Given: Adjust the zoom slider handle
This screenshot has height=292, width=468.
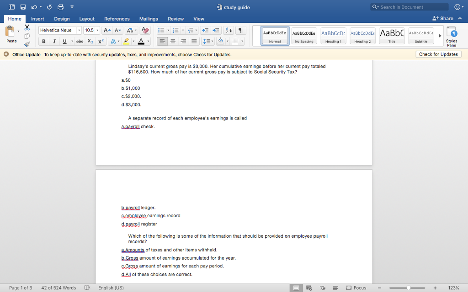Looking at the screenshot, I should [408, 288].
